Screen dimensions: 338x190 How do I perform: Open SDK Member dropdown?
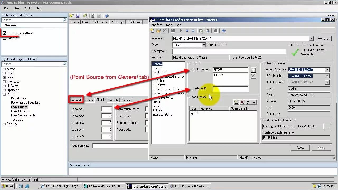click(x=327, y=76)
